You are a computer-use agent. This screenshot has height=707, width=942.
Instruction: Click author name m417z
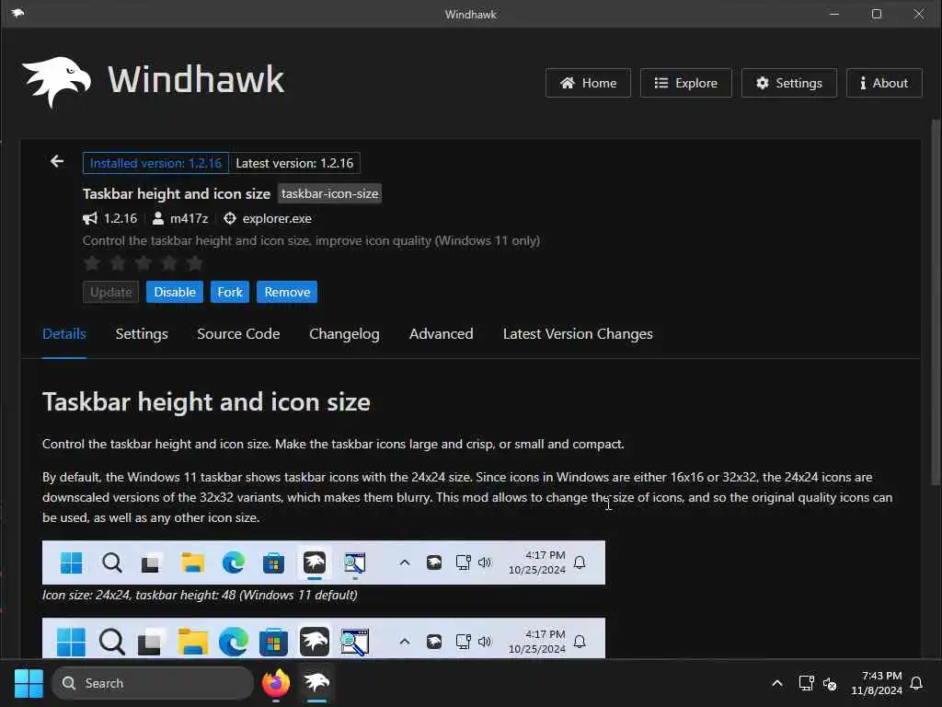pyautogui.click(x=189, y=218)
